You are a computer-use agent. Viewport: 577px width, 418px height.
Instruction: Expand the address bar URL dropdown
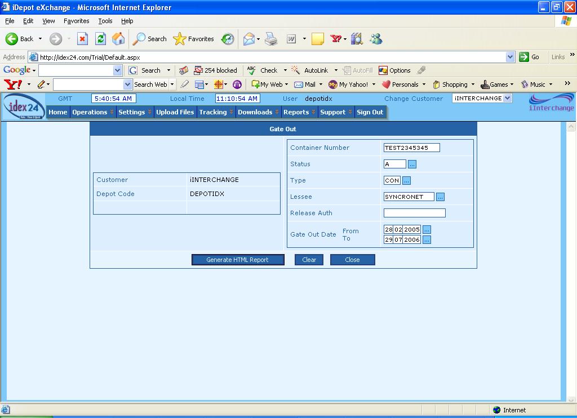510,57
